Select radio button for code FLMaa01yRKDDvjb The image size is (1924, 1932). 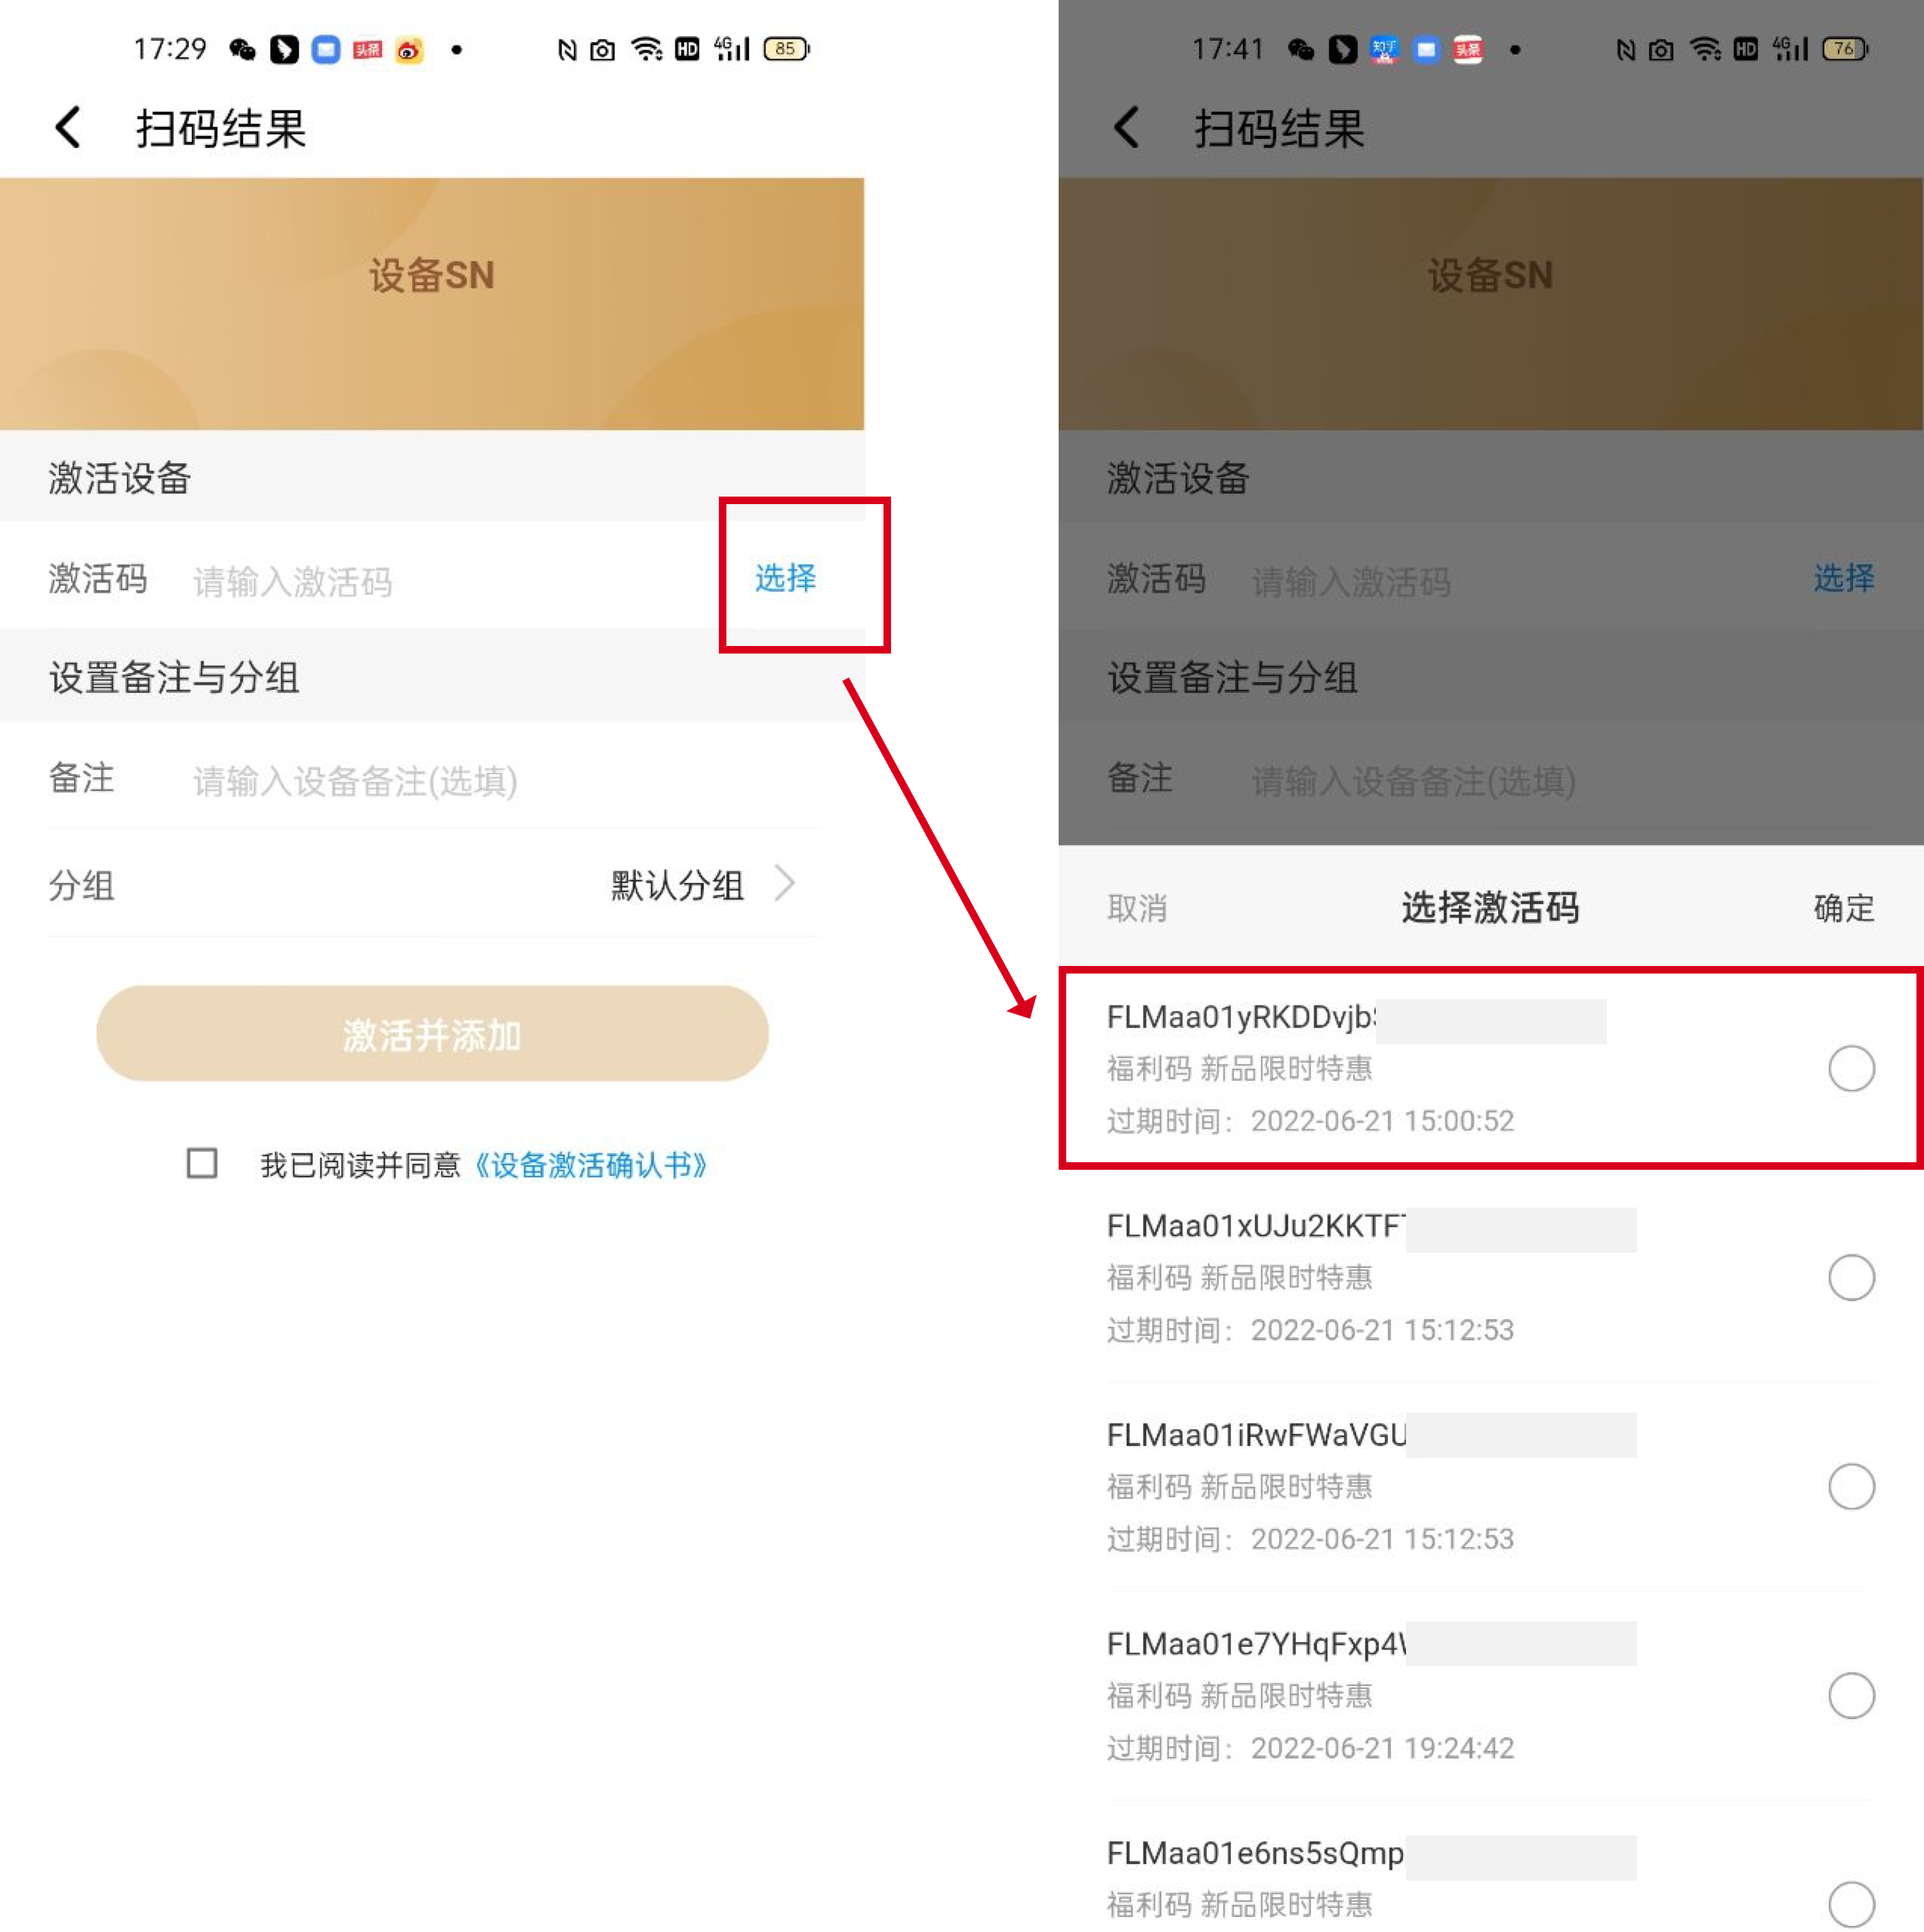[x=1851, y=1069]
